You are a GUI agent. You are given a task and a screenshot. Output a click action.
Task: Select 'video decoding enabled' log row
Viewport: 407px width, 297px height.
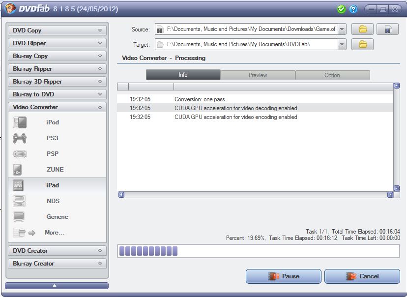pos(255,108)
